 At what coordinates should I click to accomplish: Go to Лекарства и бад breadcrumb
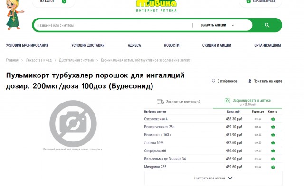[x=39, y=60]
